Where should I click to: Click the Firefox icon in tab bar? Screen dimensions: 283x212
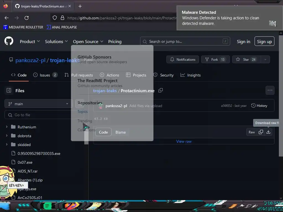click(x=6, y=6)
